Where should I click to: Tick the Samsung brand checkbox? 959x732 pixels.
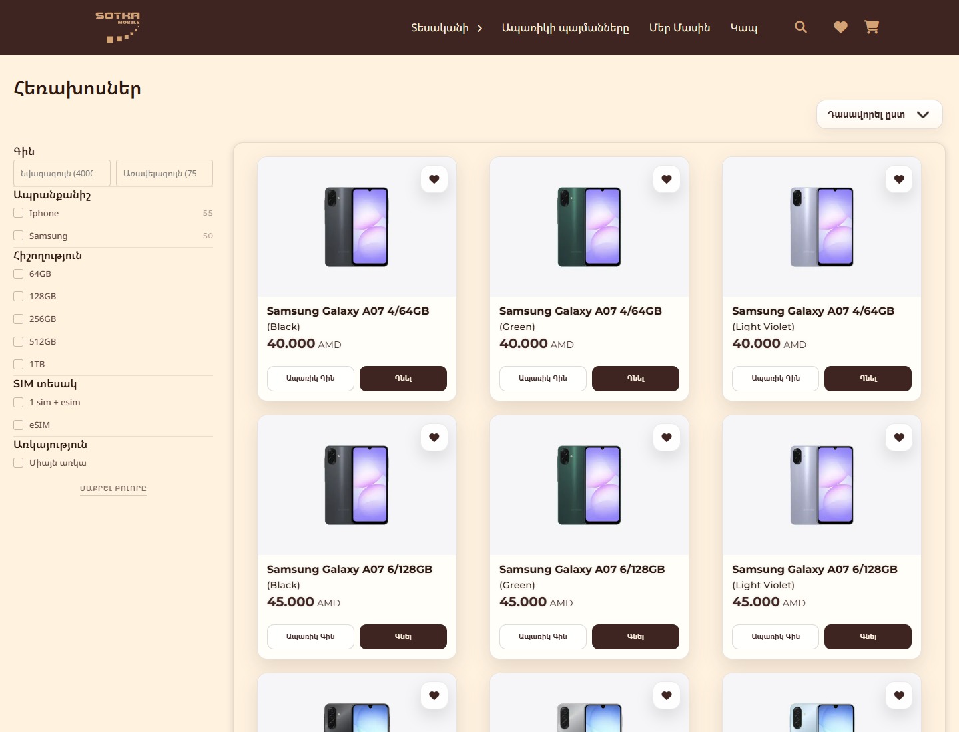point(19,236)
